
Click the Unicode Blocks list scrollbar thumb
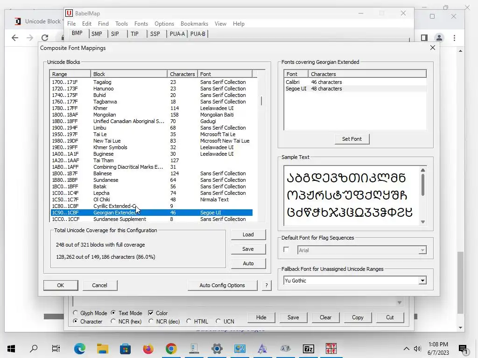(261, 101)
